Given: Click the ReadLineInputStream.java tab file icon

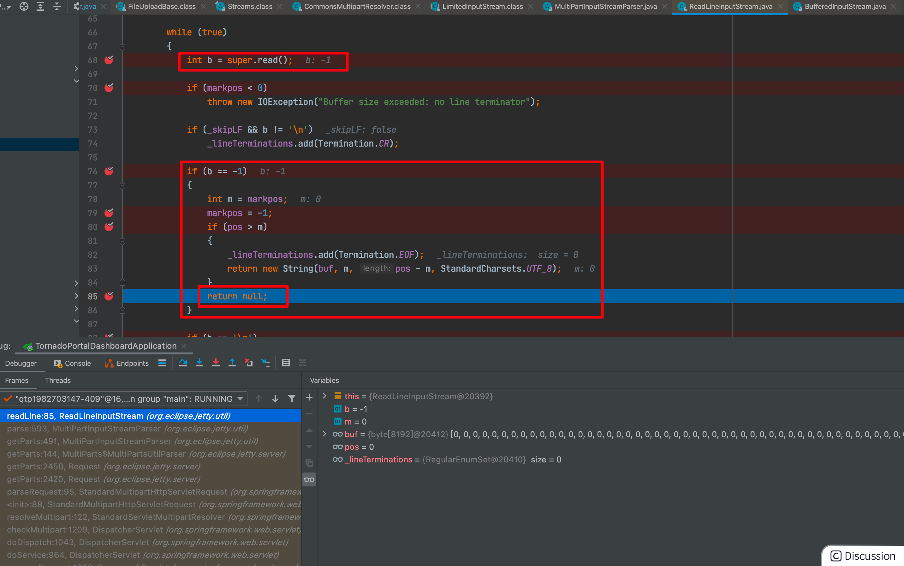Looking at the screenshot, I should 681,6.
